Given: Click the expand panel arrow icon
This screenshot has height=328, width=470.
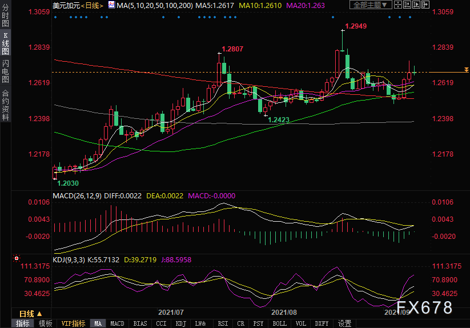Looking at the screenshot, I should tap(425, 5).
